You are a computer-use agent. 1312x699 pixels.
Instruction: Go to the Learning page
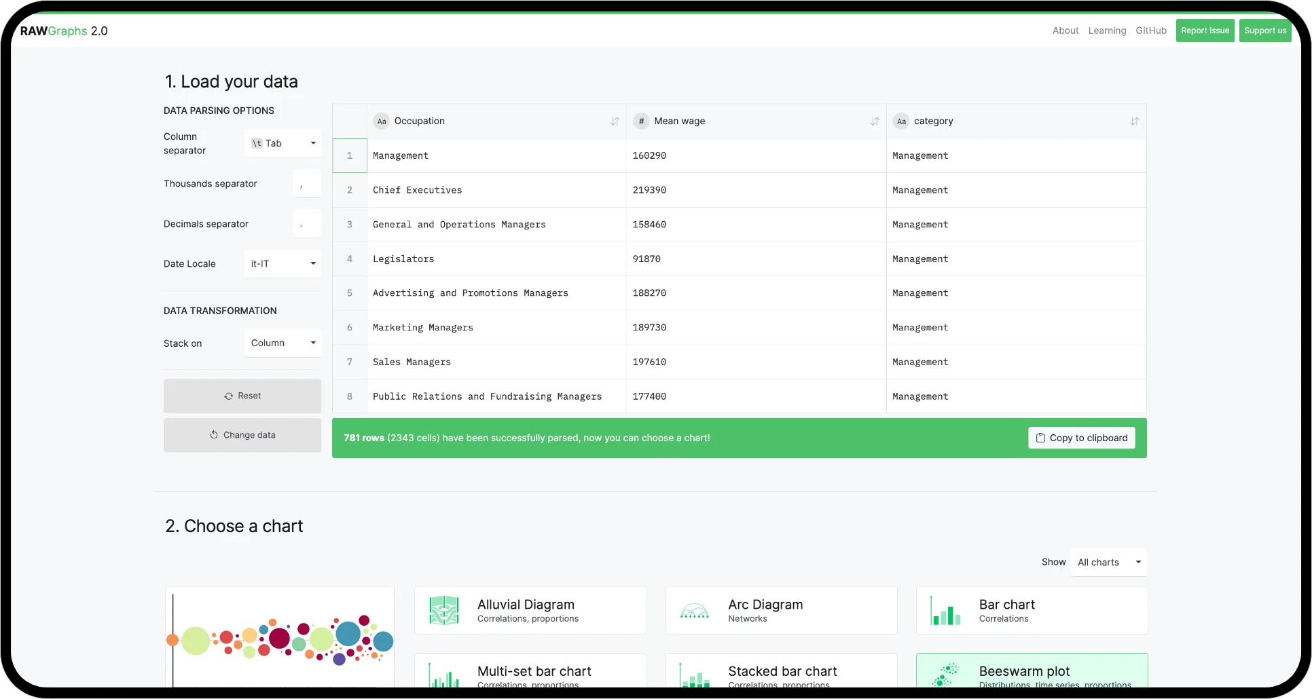pyautogui.click(x=1107, y=31)
